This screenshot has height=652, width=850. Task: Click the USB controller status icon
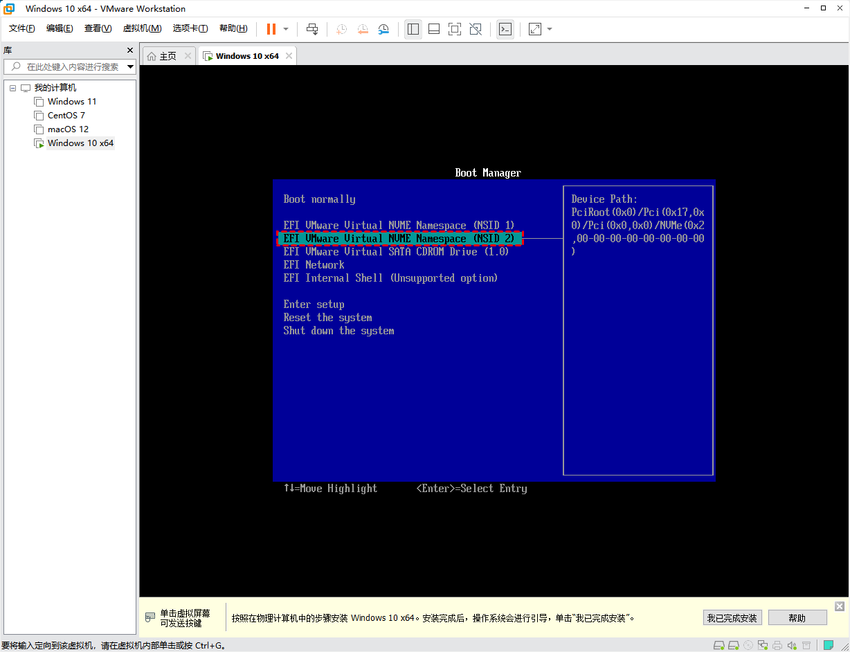pyautogui.click(x=806, y=645)
